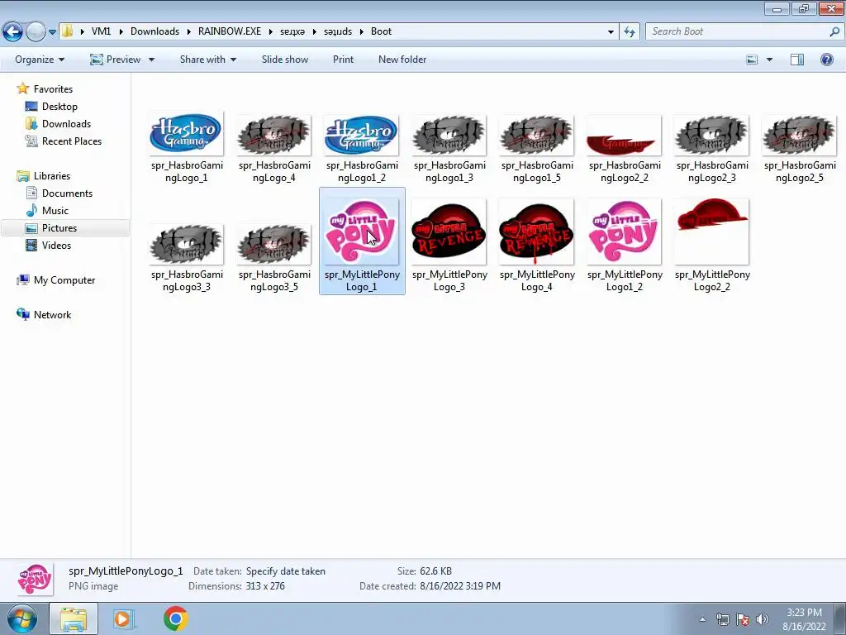
Task: Select the spr_HasbroGamingLogo1_5 file
Action: click(x=537, y=149)
